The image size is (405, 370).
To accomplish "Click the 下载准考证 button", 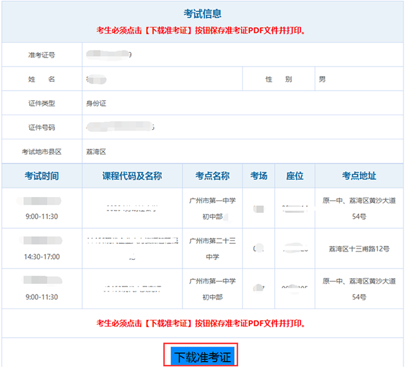I will [x=202, y=356].
